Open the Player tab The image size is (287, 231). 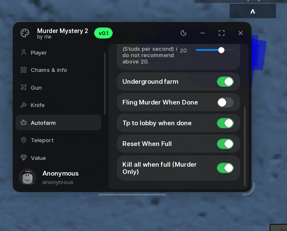pos(58,52)
